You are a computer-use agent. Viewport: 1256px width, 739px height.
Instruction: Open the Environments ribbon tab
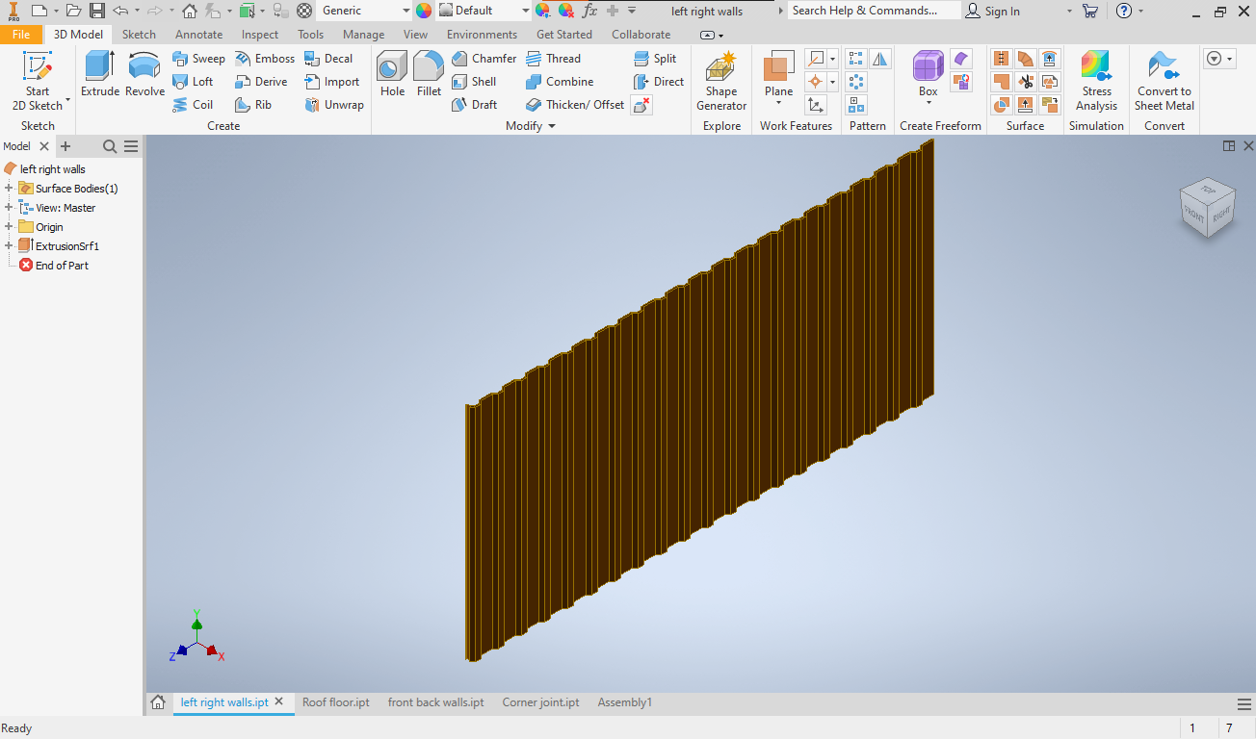[482, 35]
